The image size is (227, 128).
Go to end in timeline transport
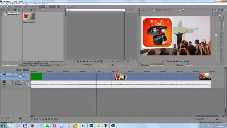click(x=52, y=119)
